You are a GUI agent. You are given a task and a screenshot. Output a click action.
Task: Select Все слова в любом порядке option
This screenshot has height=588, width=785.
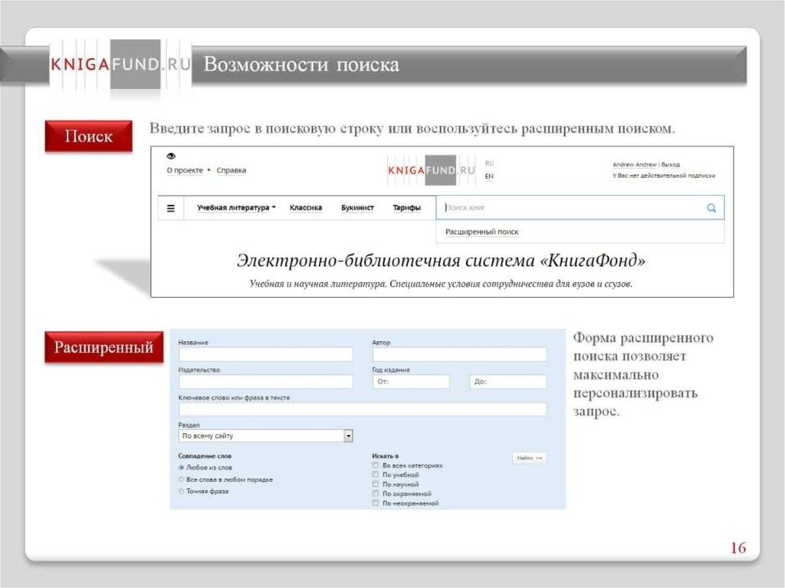click(182, 479)
